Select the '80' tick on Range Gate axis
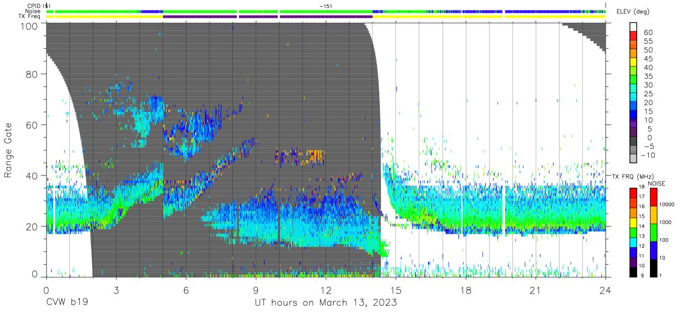This screenshot has width=681, height=314. click(32, 74)
